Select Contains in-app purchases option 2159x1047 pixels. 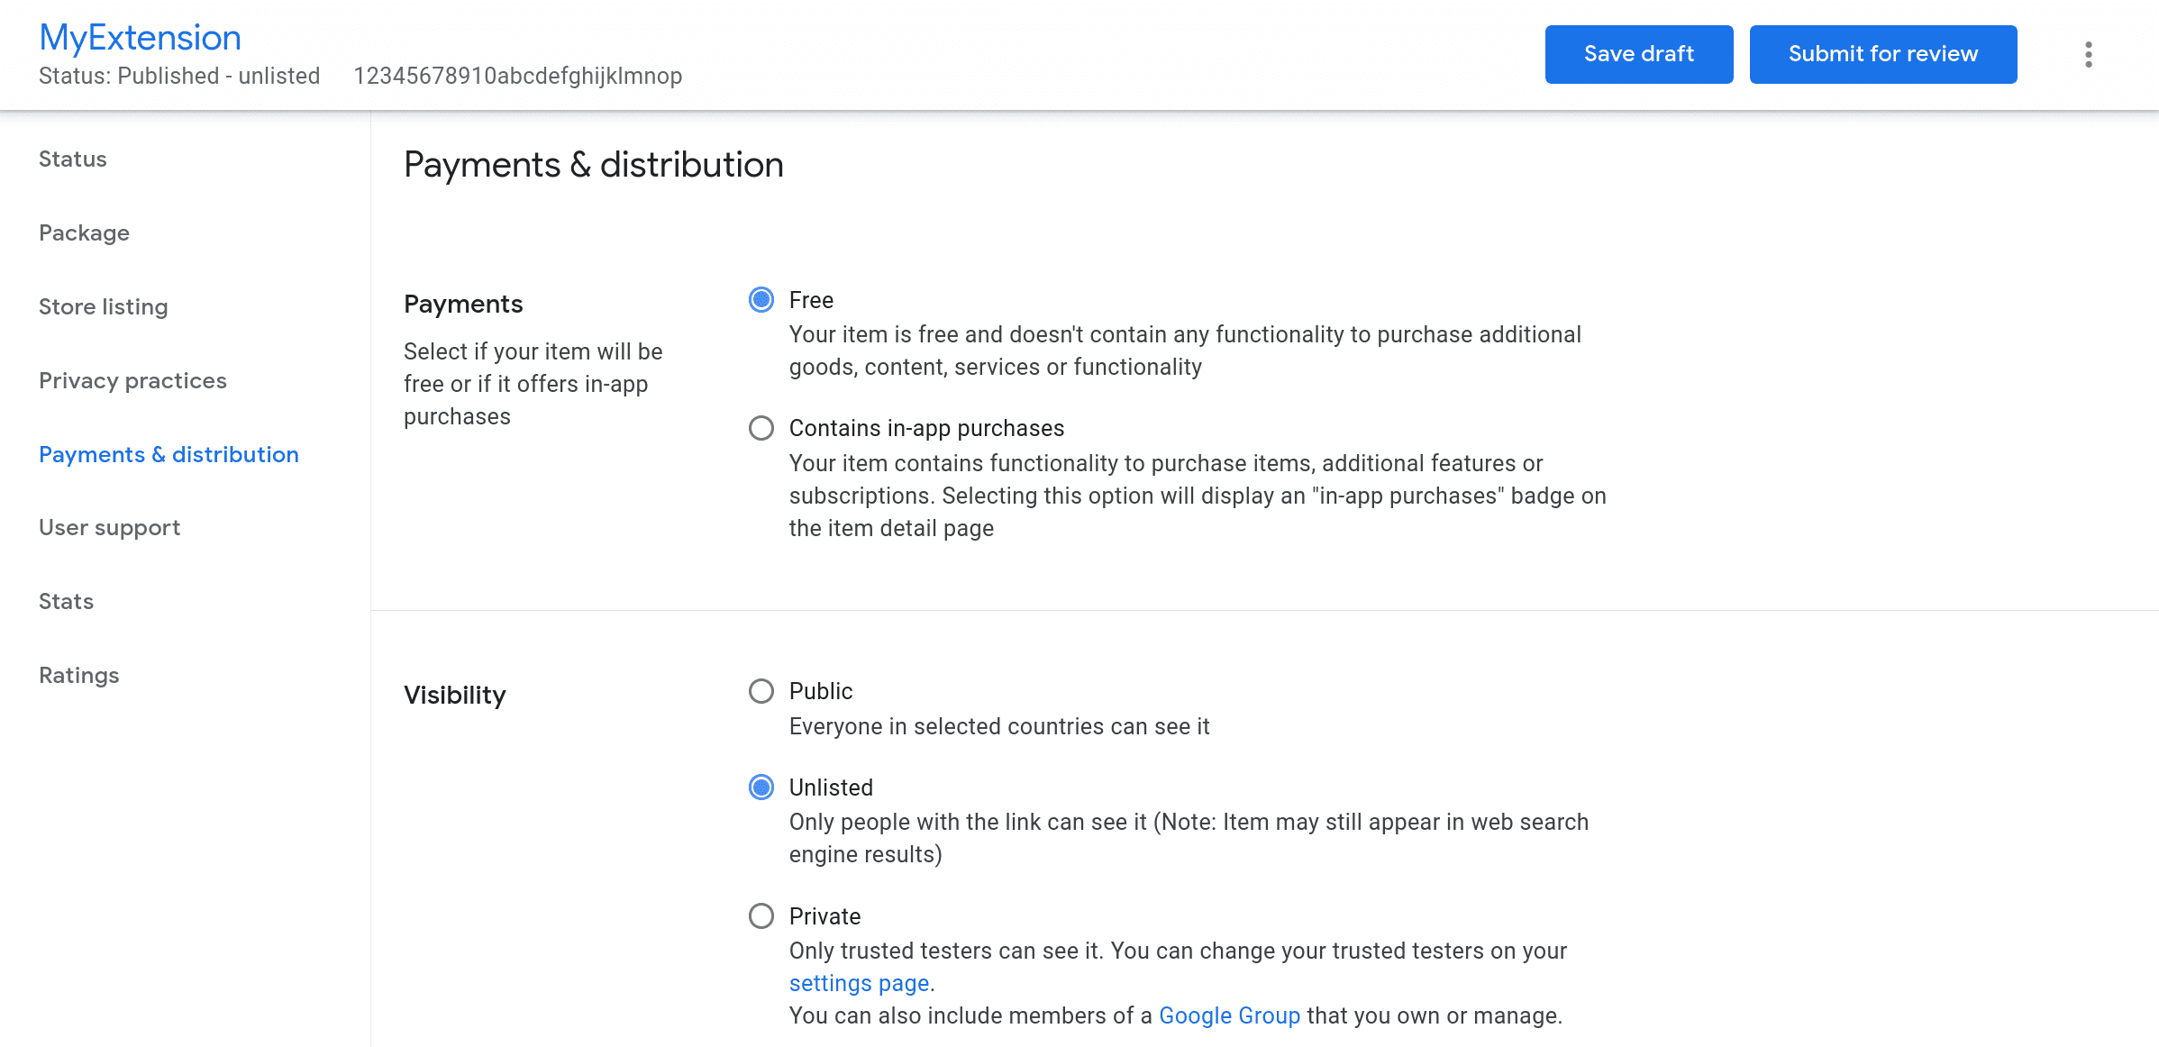click(763, 429)
